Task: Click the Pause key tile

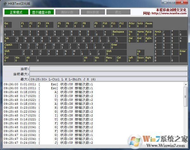Action: (149, 25)
